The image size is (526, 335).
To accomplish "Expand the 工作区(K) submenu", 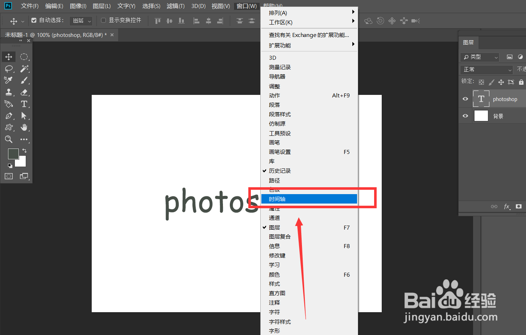I will point(309,22).
